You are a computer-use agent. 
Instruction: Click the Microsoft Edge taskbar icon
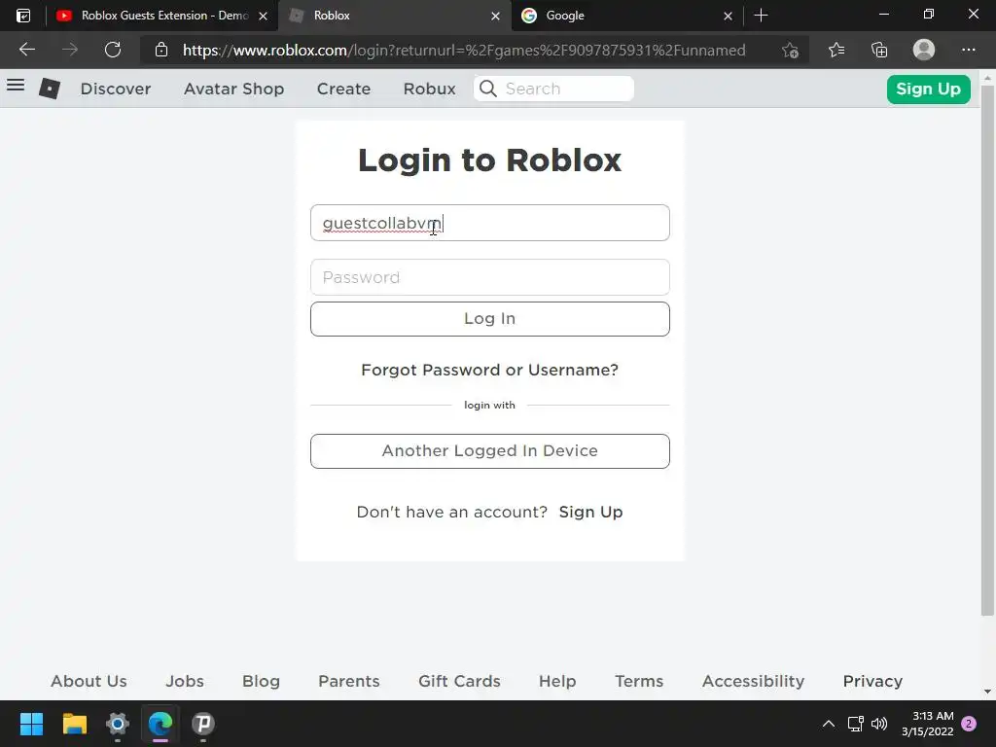(x=160, y=724)
